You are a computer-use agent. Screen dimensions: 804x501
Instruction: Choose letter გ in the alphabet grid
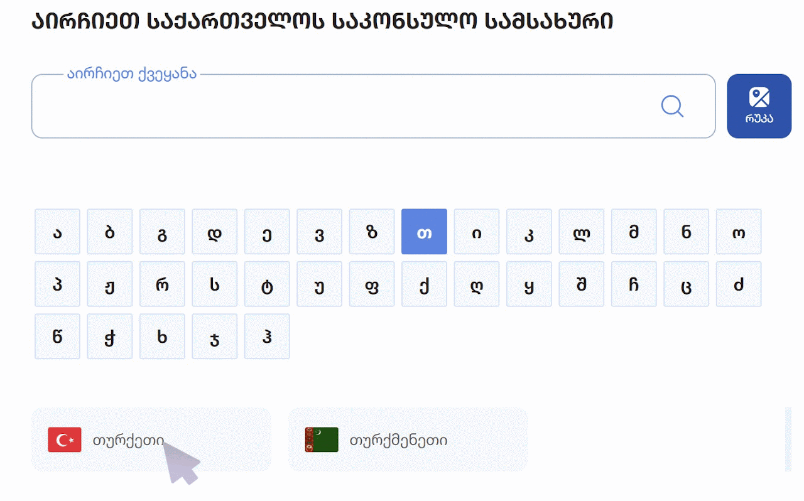point(162,232)
